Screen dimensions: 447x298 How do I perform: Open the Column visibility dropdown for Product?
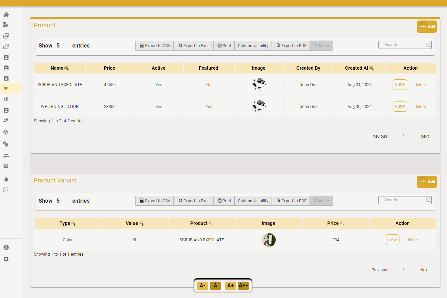click(x=253, y=45)
